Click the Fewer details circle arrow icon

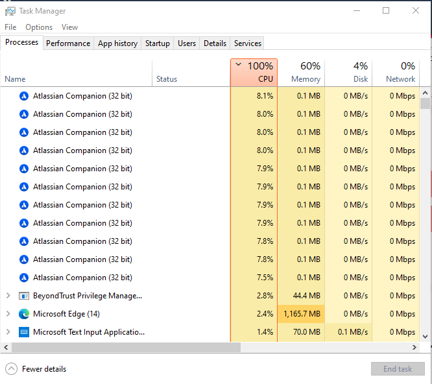coord(11,369)
